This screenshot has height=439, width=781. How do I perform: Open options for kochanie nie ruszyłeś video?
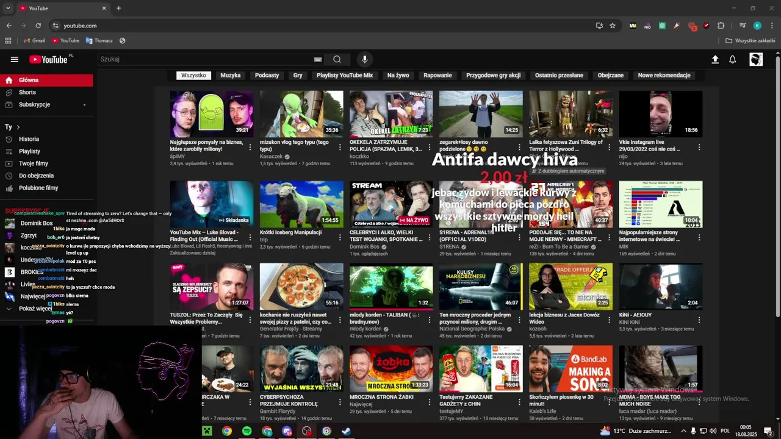click(x=339, y=319)
